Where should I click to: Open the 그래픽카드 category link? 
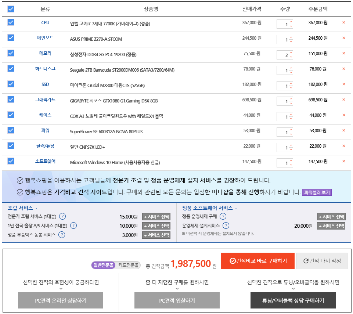click(x=45, y=100)
